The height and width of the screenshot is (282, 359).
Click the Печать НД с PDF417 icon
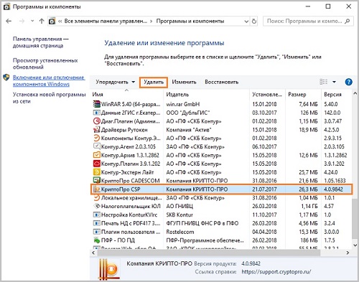point(96,223)
